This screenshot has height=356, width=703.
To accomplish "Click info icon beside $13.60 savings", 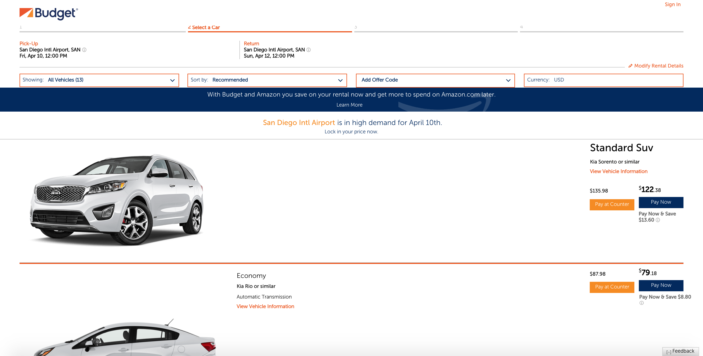I will [x=658, y=220].
